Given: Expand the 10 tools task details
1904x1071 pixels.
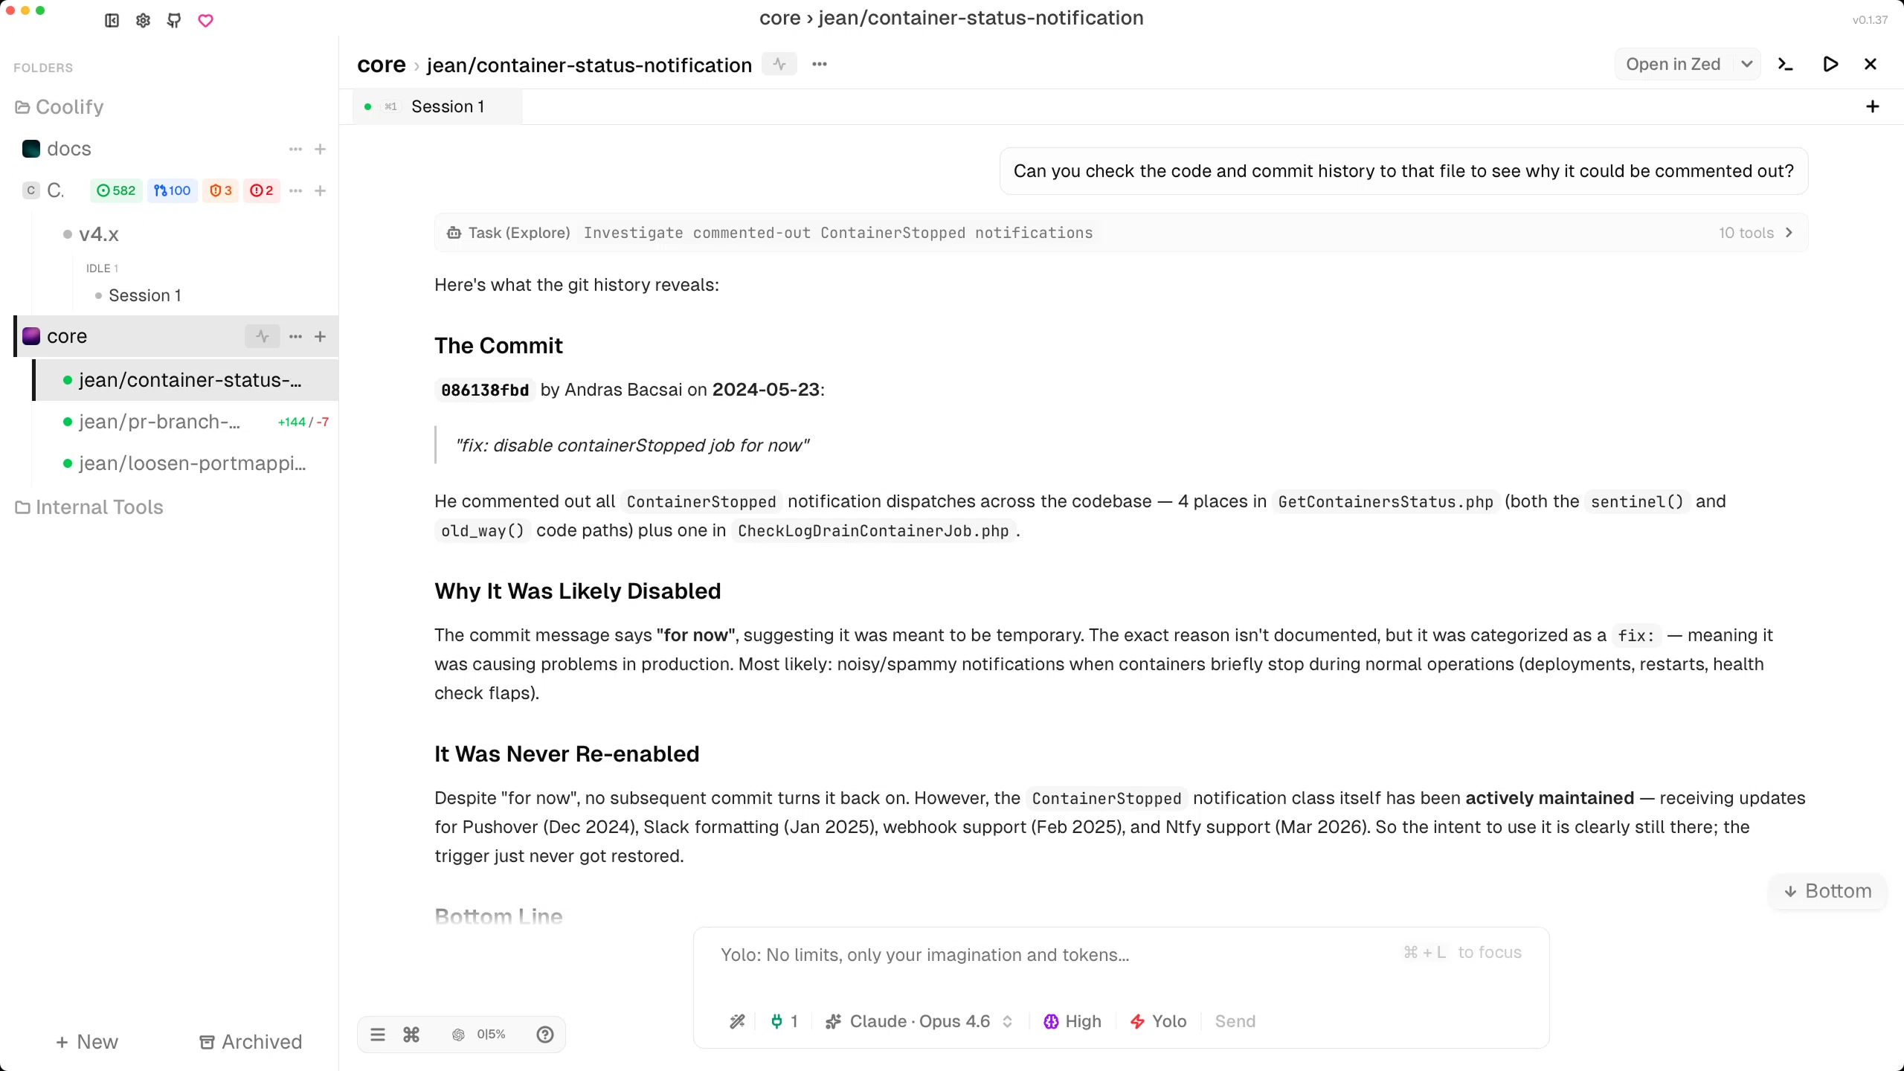Looking at the screenshot, I should pos(1756,233).
